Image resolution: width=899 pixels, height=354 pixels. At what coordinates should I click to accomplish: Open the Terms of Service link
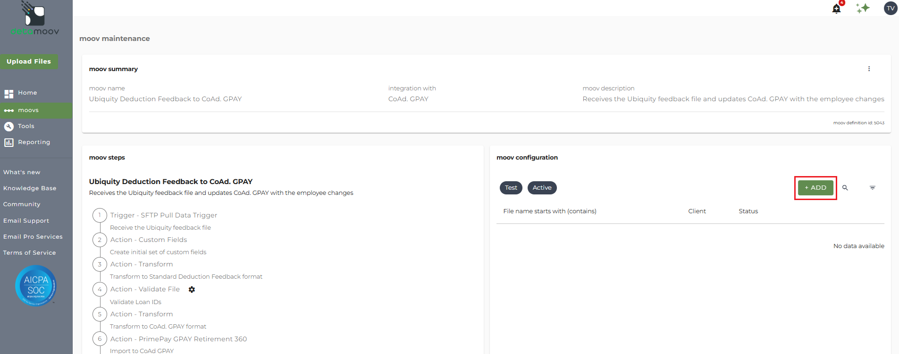(29, 253)
